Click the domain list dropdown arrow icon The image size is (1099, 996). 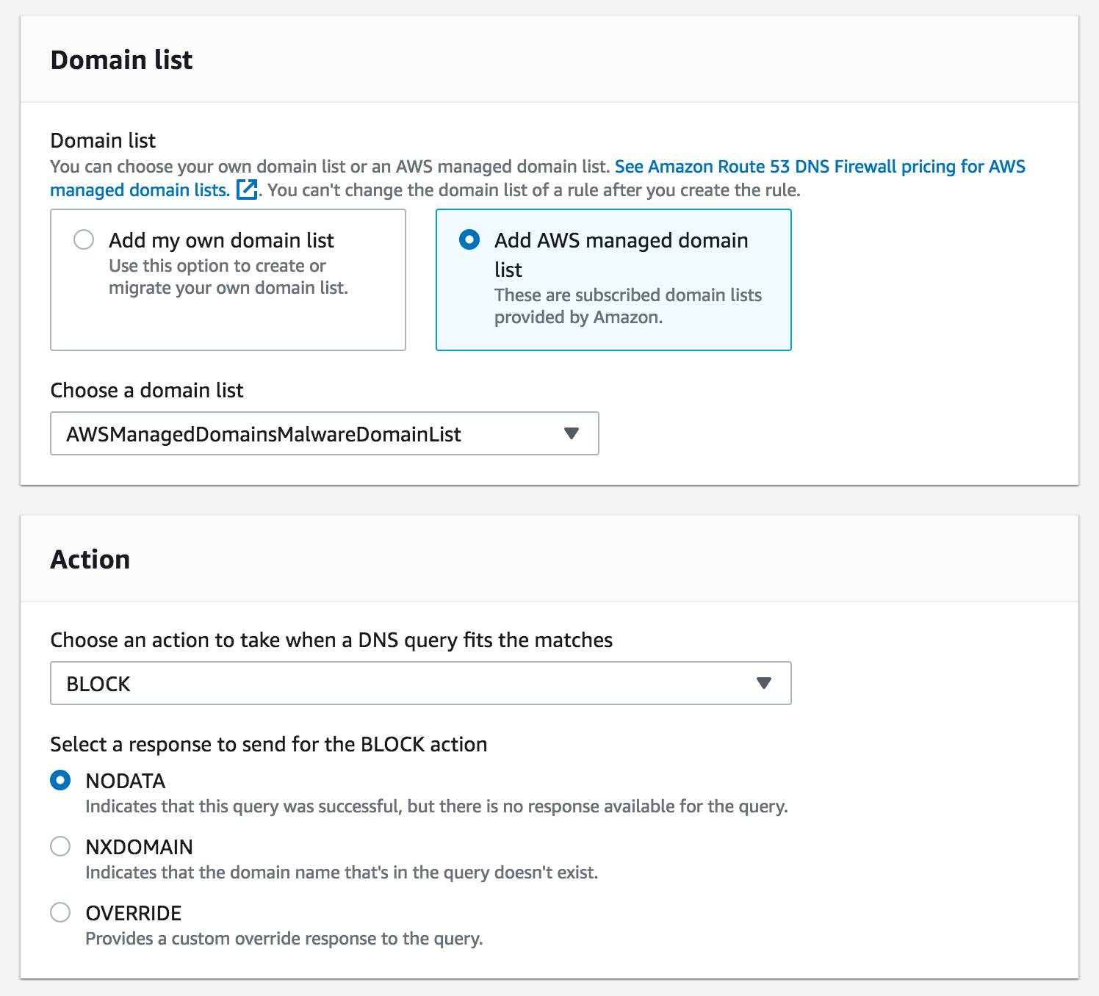tap(571, 433)
